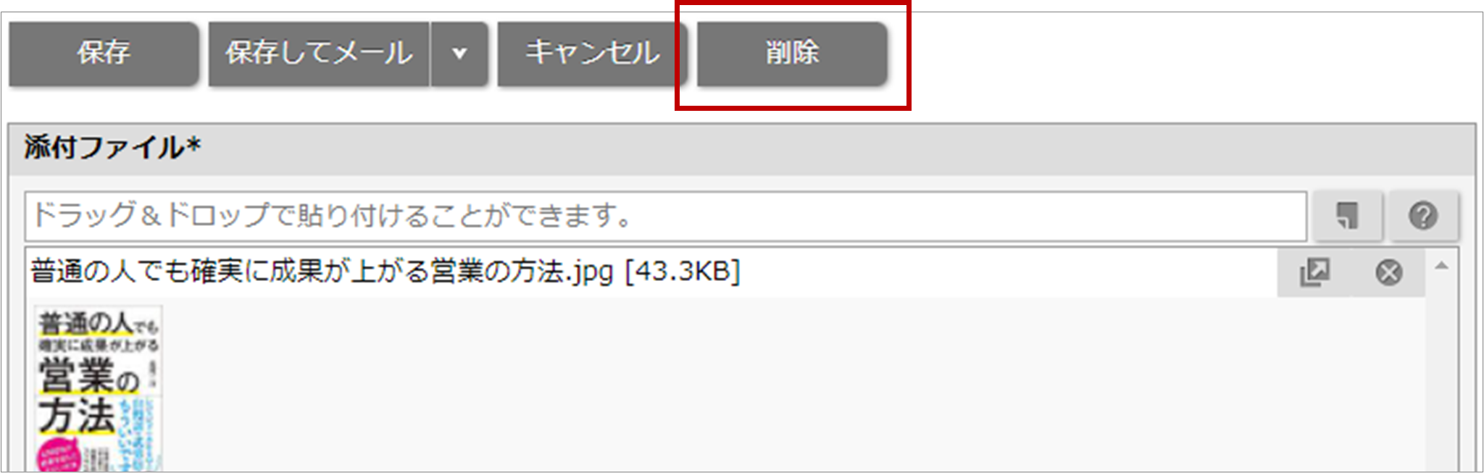Select the file name 普通の人でも確実に成果が上がる営業の方法.jpg

[322, 272]
